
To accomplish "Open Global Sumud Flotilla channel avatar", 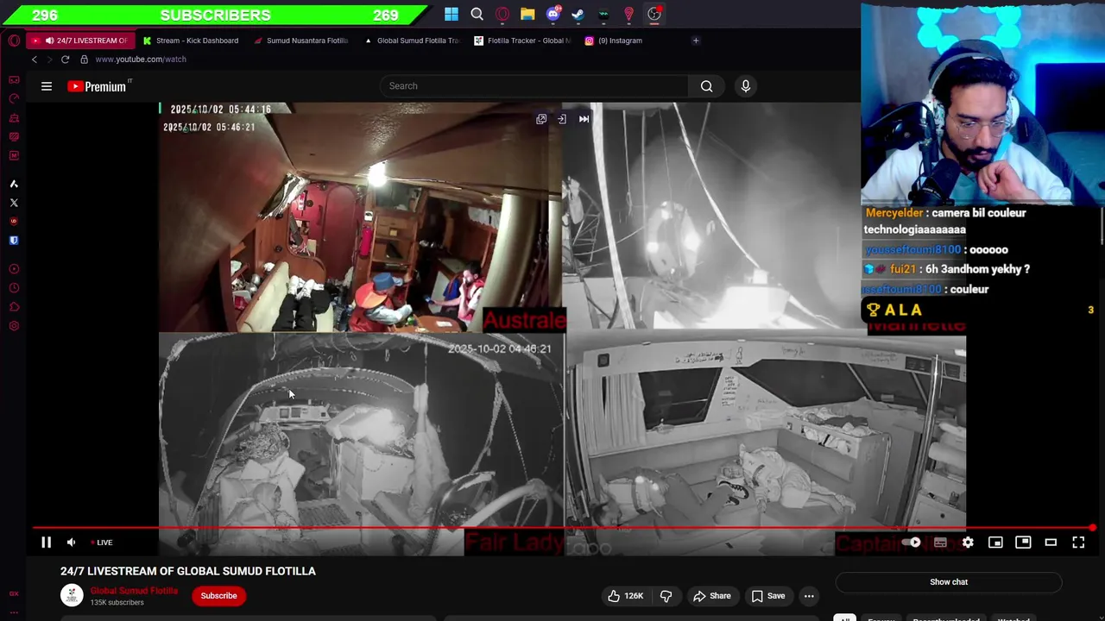I will [x=72, y=595].
